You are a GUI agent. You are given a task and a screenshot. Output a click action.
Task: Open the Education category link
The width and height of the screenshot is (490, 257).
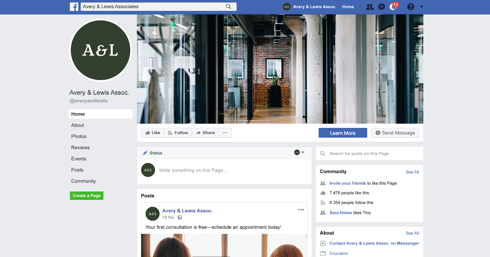coord(339,253)
